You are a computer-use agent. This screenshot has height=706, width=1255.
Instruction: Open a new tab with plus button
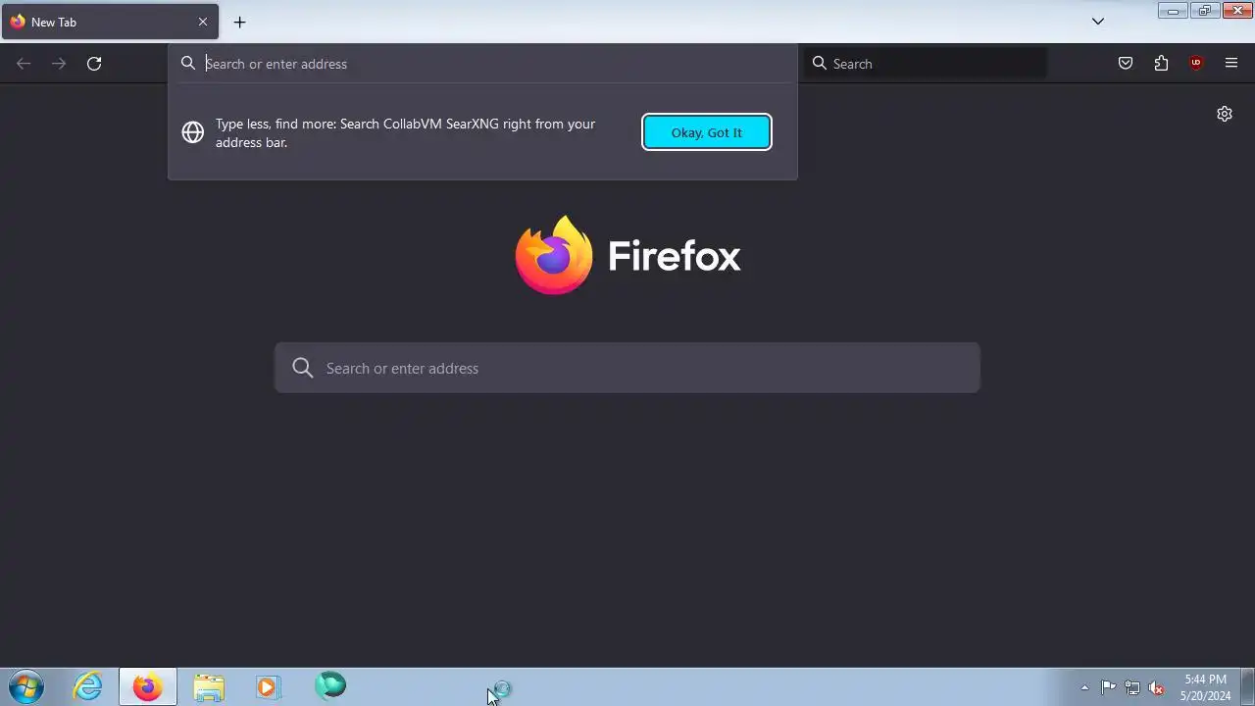pos(239,22)
